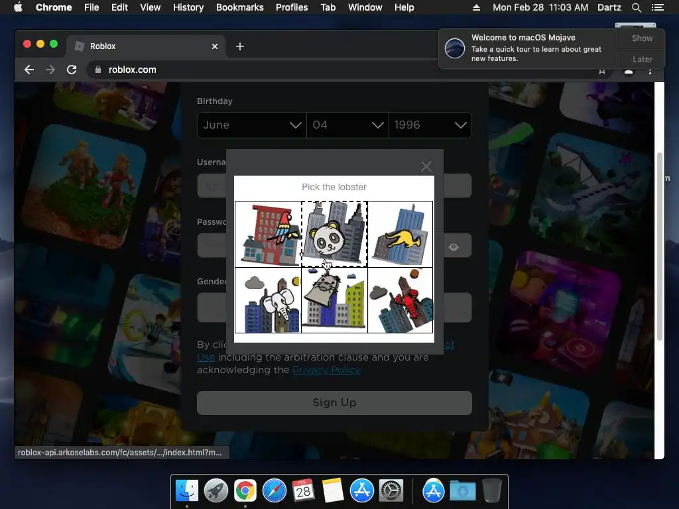Open the Profiles menu
This screenshot has height=509, width=679.
click(x=292, y=7)
